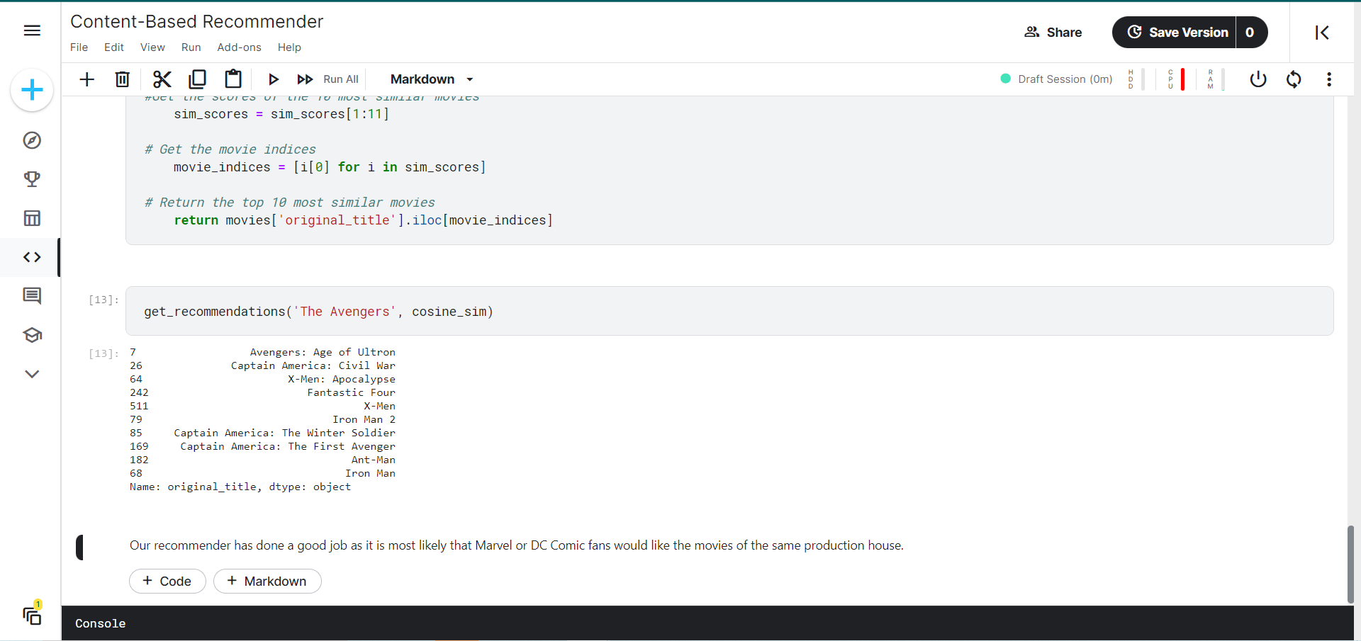Click the 'X-Men: Apocalypse' output row
Viewport: 1361px width, 641px height.
click(262, 379)
